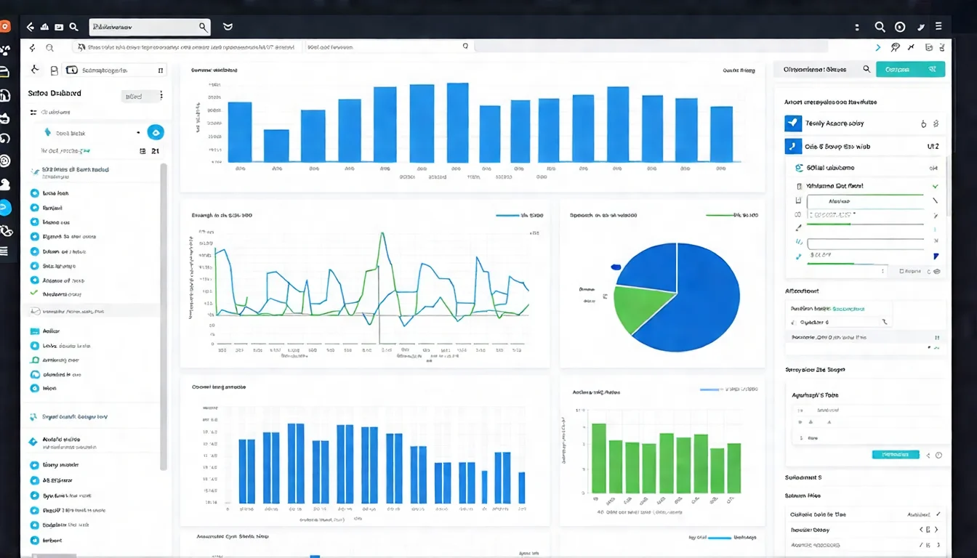The width and height of the screenshot is (977, 558).
Task: Open the hamburger menu in top-right dark bar
Action: pos(938,27)
